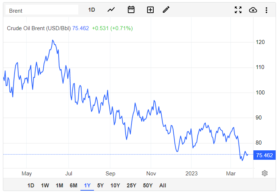Switch to the 1M range
Viewport: 280px width, 195px height.
click(59, 186)
